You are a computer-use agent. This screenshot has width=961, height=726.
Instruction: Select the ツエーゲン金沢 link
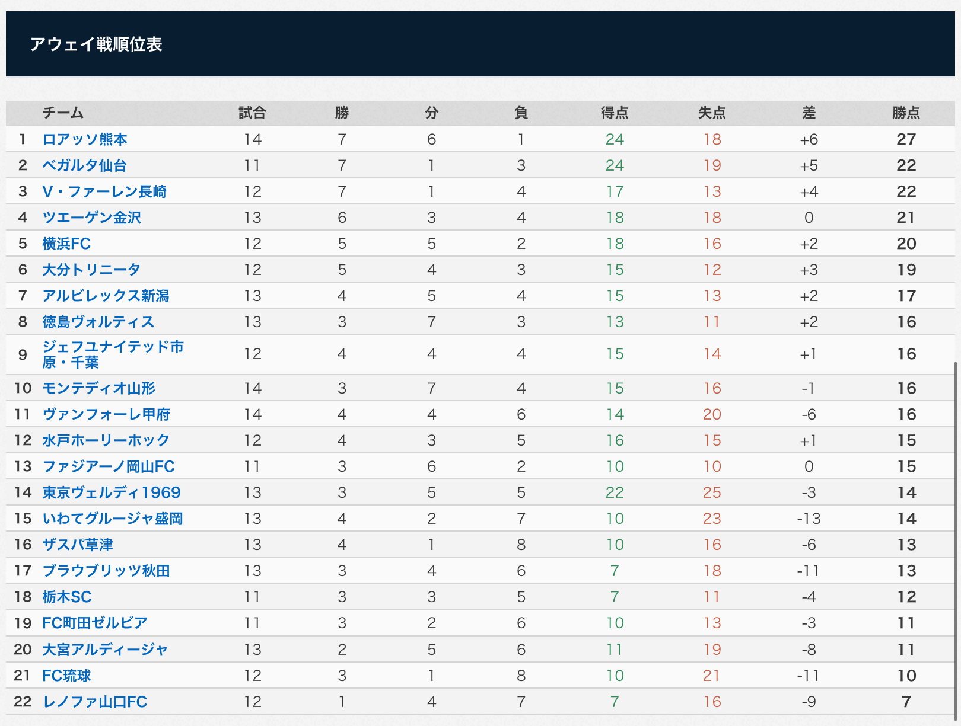click(91, 218)
